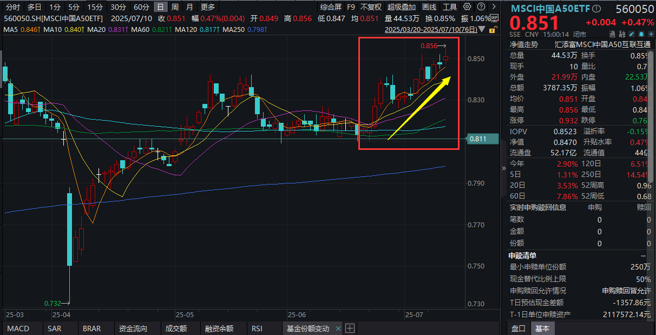
Task: Open the 基础 tab at bottom right
Action: pos(542,328)
